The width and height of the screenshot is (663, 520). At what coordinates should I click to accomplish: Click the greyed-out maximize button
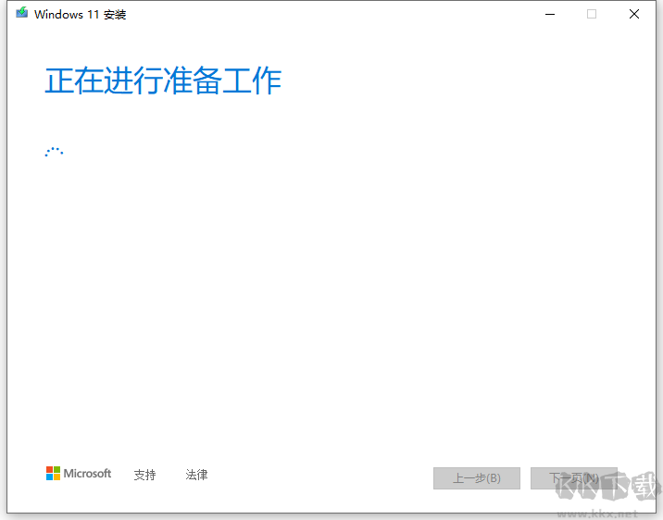coord(592,14)
